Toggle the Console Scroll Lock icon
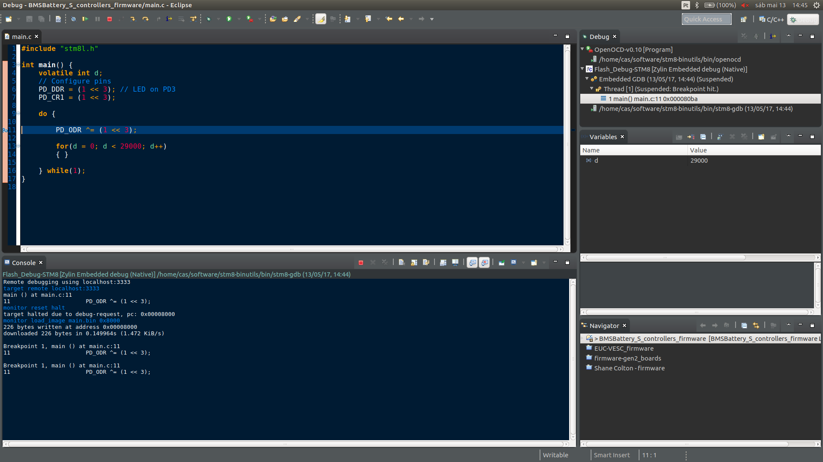This screenshot has height=462, width=823. 414,262
